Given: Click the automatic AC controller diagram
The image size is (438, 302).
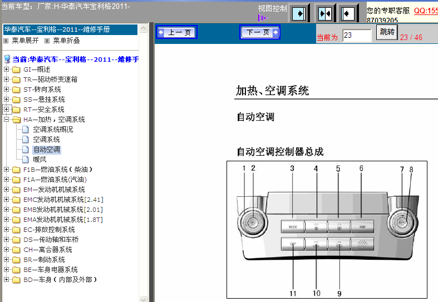Looking at the screenshot, I should click(327, 230).
